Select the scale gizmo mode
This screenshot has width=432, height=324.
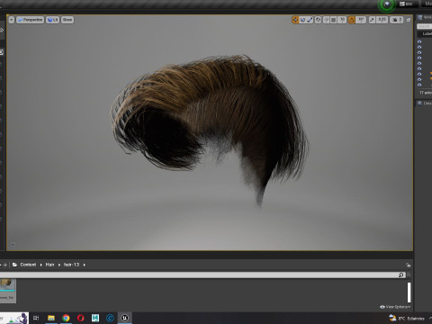point(310,20)
